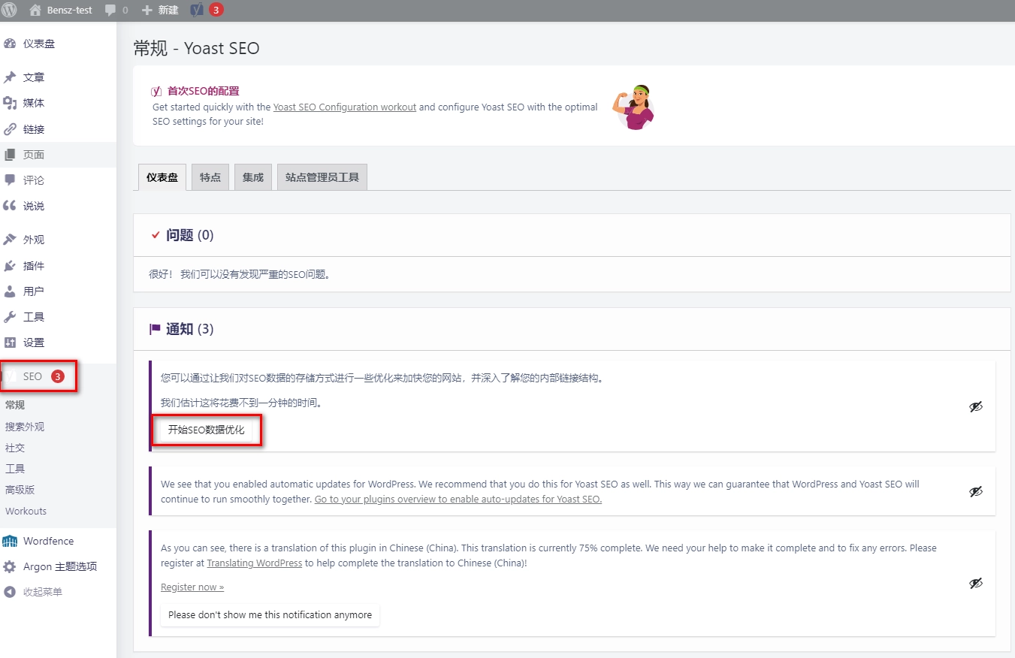The height and width of the screenshot is (658, 1015).
Task: Click the 工具 wrench icon
Action: click(x=10, y=317)
